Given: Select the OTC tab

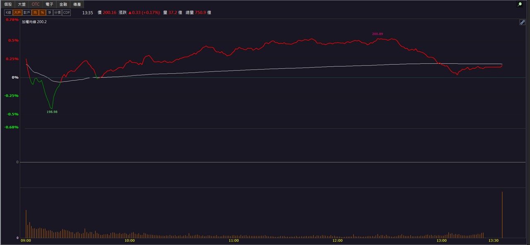Looking at the screenshot, I should [36, 4].
